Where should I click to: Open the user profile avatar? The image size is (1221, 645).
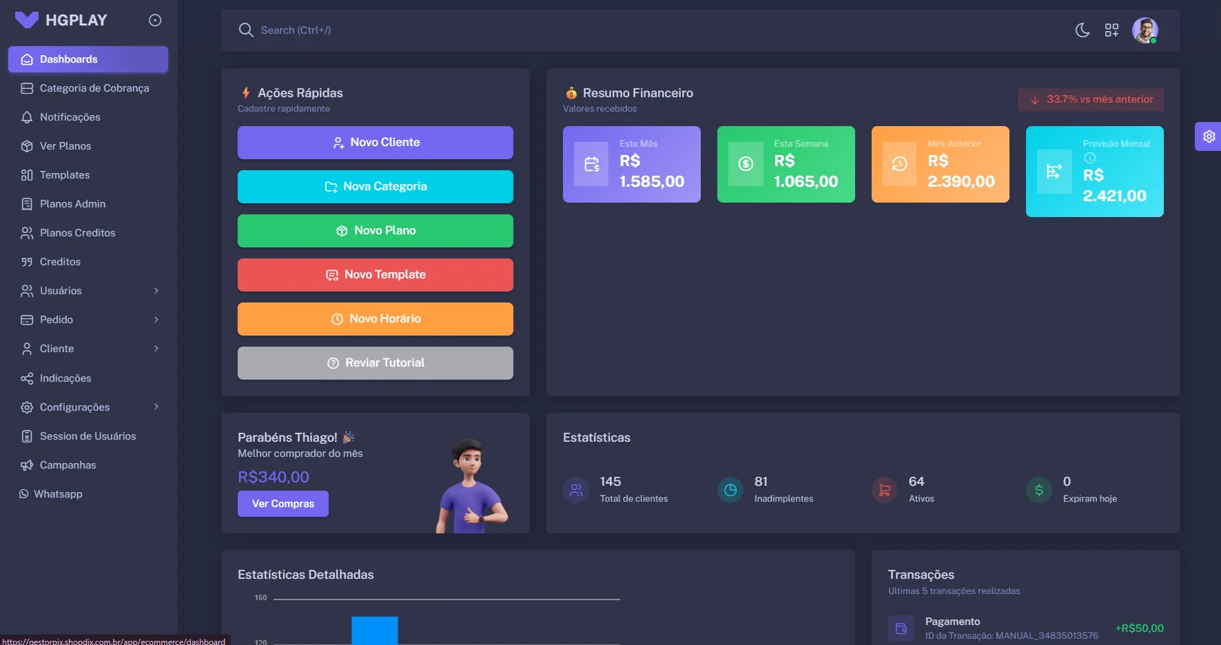tap(1145, 30)
